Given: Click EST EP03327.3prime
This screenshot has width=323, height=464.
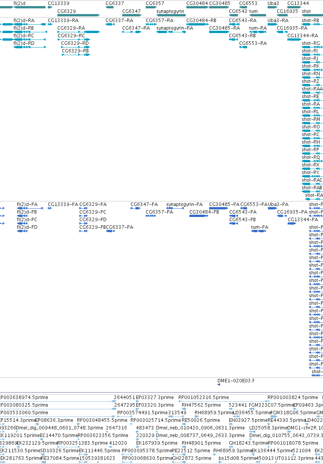Looking at the screenshot, I should [154, 397].
